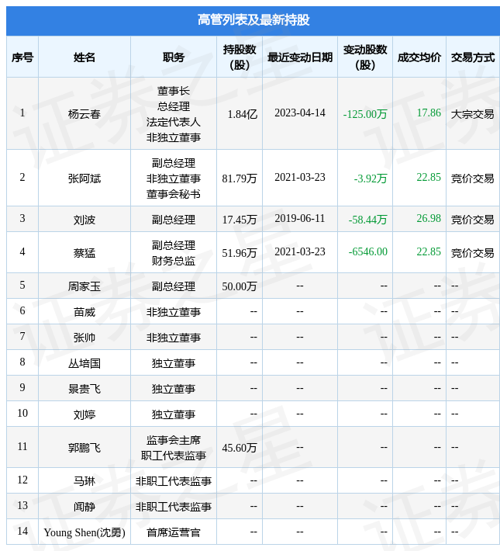Screen dimensions: 500x551
Task: Click the shareholding value 17.45万
Action: 240,220
